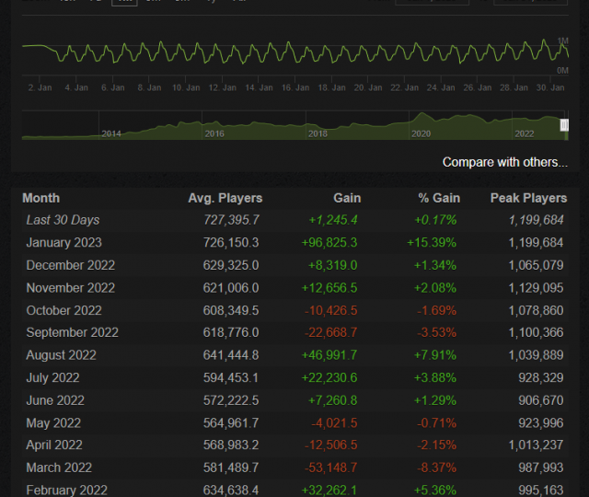Click the 16. Jan label on the chart axis
This screenshot has height=497, width=589.
pyautogui.click(x=295, y=87)
